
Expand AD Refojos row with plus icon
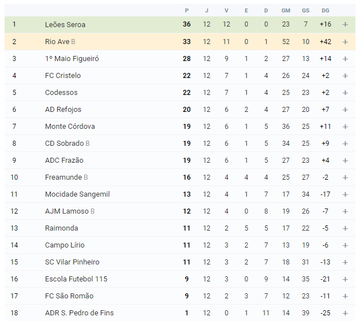[345, 110]
